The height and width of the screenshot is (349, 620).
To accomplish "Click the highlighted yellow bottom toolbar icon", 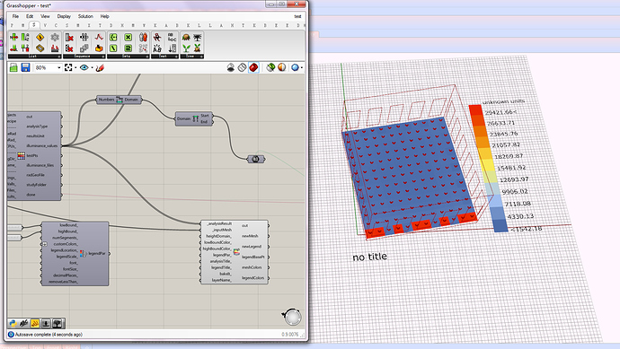I will [x=35, y=324].
